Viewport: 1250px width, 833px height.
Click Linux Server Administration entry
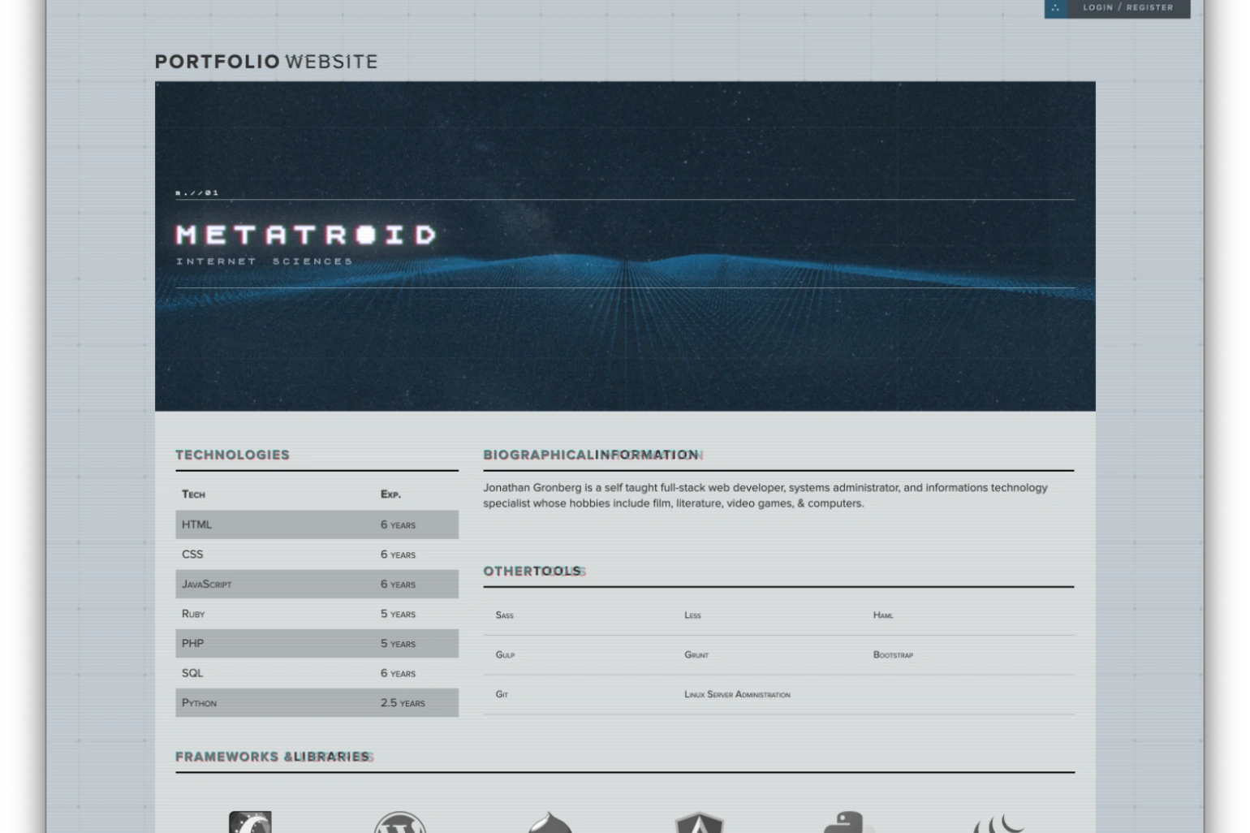tap(737, 694)
